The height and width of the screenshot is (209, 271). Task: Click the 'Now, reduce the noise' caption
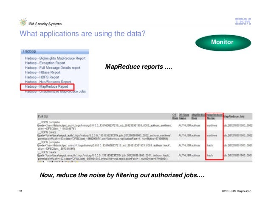(x=122, y=175)
